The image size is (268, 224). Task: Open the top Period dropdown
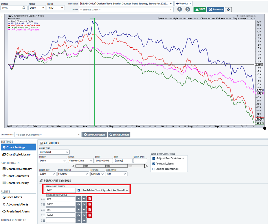pos(37,8)
